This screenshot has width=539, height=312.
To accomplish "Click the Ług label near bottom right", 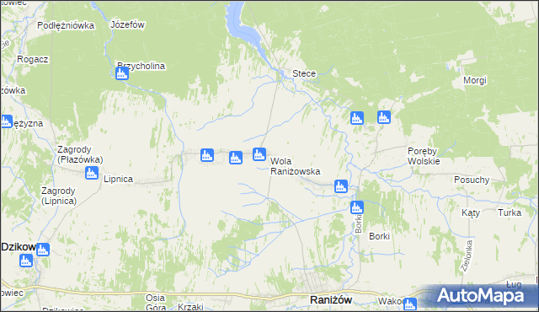I will [x=514, y=284].
